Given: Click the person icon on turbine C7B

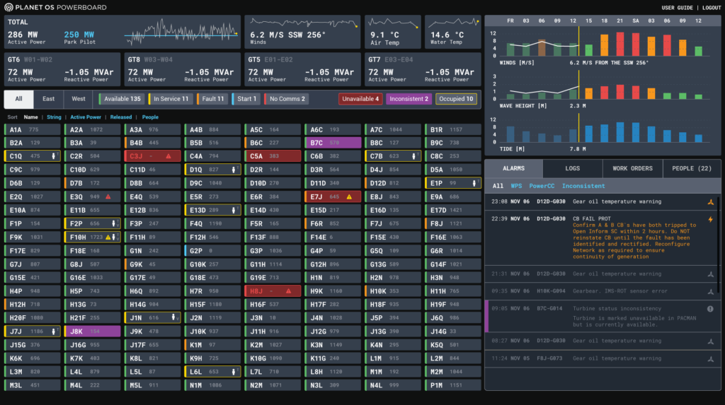Looking at the screenshot, I should point(413,156).
